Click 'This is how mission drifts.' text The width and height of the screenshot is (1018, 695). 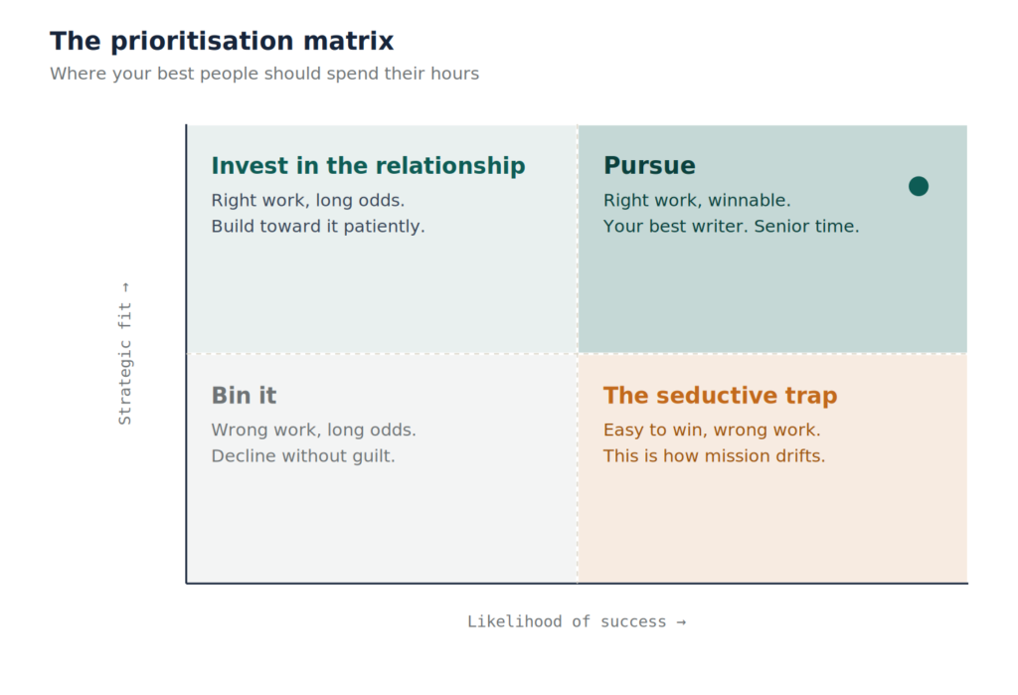[x=714, y=456]
